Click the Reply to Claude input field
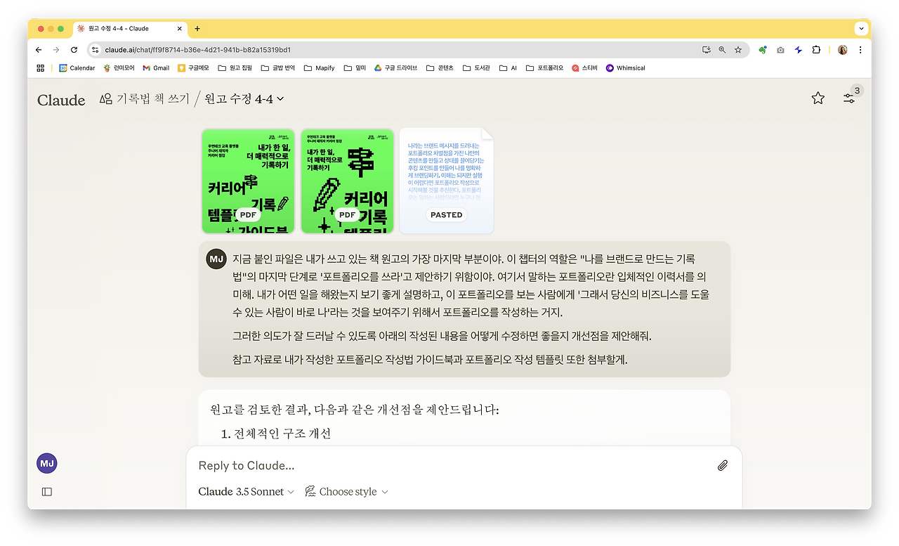 [351, 465]
